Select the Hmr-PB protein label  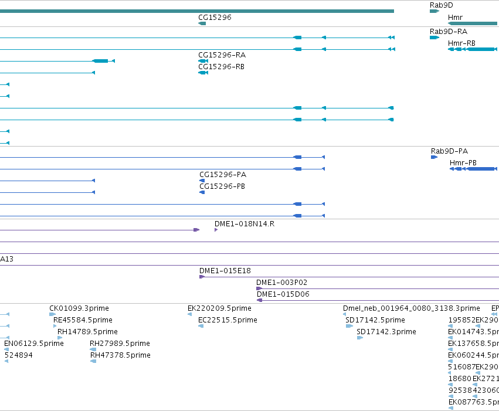463,163
